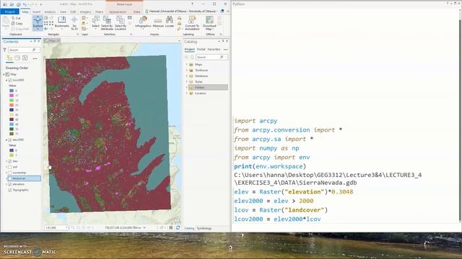462x259 pixels.
Task: Toggle the elevation layer checkbox
Action: [9, 184]
